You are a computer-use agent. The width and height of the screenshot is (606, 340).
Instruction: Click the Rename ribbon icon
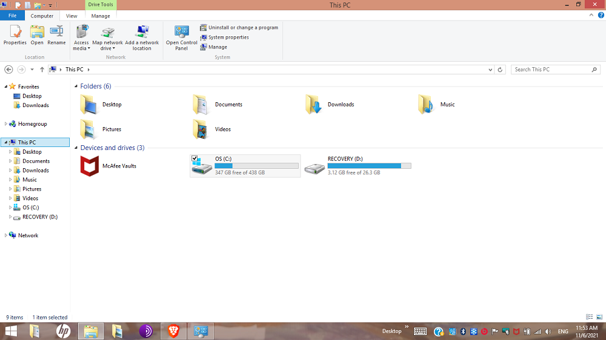[x=56, y=35]
